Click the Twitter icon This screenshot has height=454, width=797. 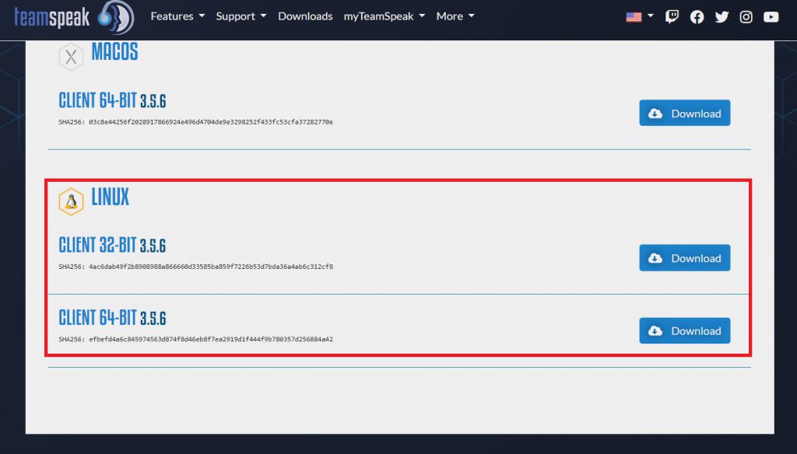[722, 16]
